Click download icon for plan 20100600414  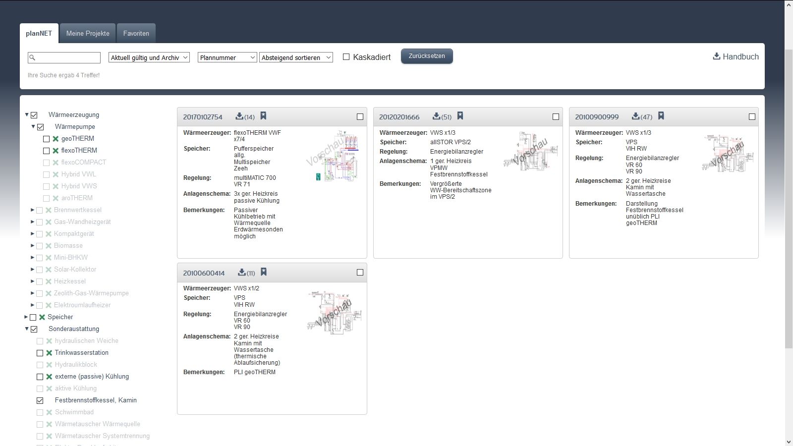241,273
